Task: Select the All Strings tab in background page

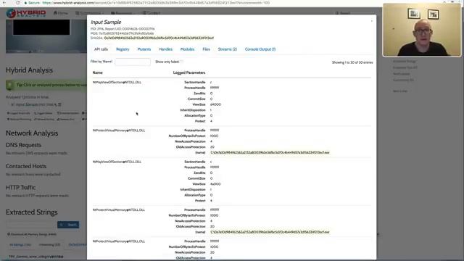Action: [20, 245]
